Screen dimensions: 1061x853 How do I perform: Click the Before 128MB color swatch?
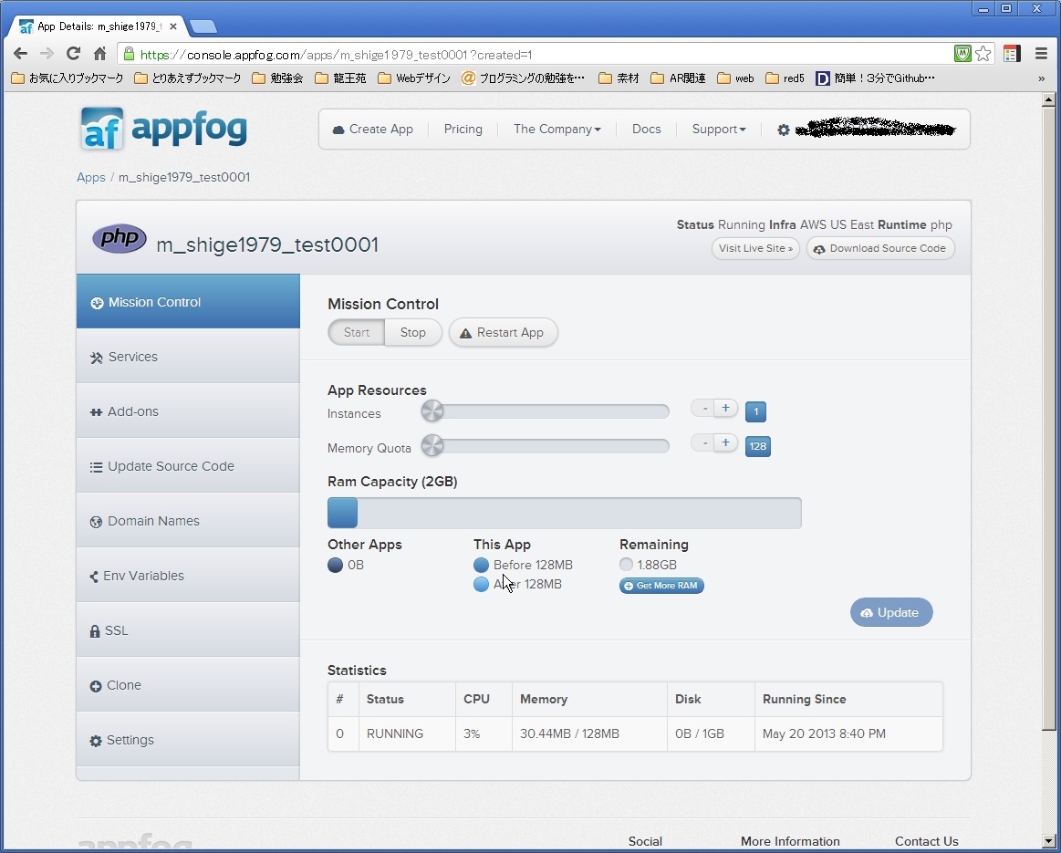coord(481,565)
